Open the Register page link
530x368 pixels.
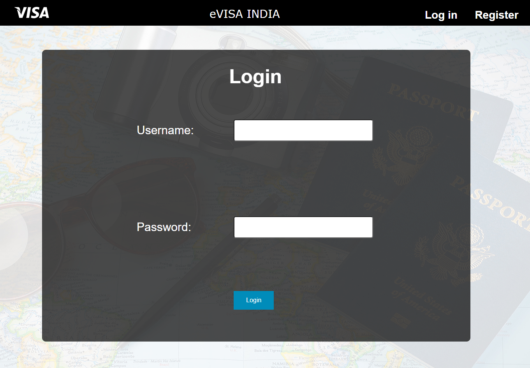tap(497, 15)
